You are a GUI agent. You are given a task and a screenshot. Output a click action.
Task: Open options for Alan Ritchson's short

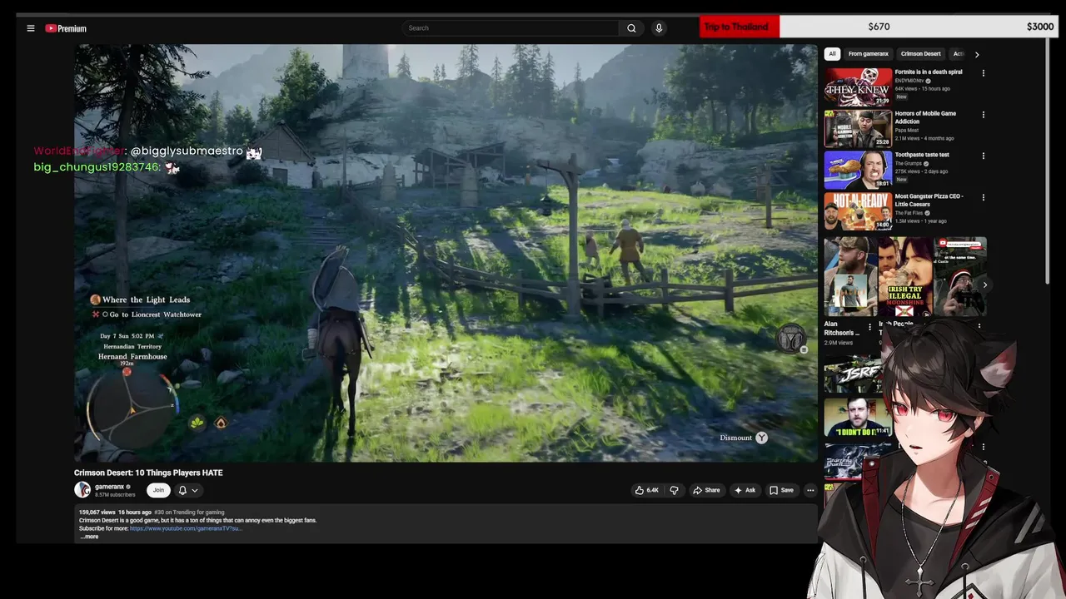[x=870, y=326]
